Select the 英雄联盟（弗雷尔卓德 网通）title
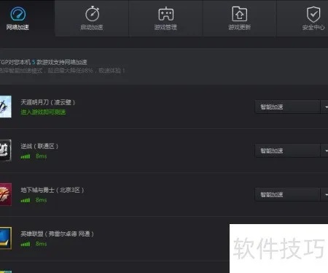Screen dimensions: 328x273 click(x=58, y=234)
